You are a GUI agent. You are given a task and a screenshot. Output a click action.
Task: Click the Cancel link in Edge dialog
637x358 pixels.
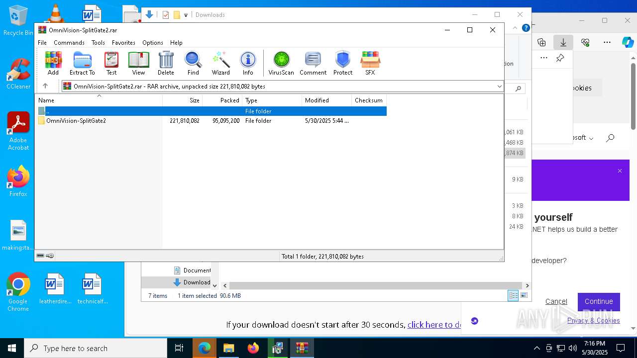coord(556,301)
